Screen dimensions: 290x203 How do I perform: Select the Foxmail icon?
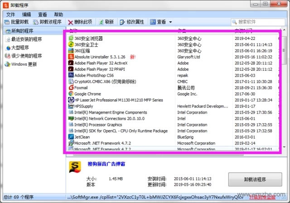pyautogui.click(x=71, y=87)
